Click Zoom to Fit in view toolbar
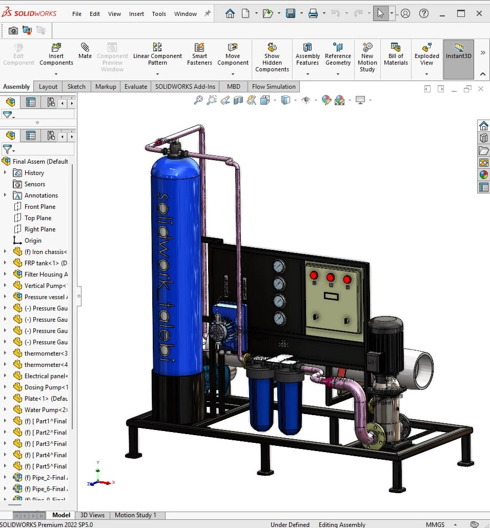The image size is (490, 528). (x=198, y=100)
